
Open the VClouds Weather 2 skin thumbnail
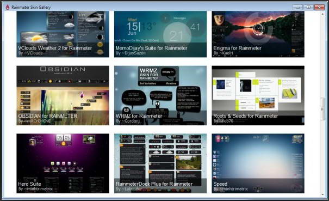(63, 34)
